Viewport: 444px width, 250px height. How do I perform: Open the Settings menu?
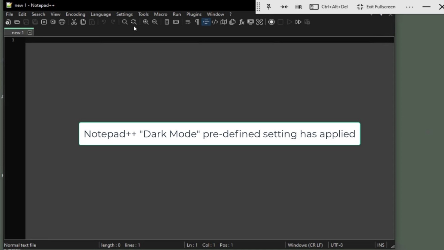pos(124,14)
